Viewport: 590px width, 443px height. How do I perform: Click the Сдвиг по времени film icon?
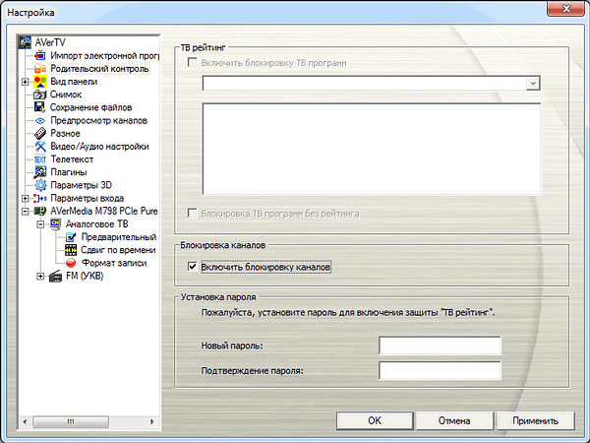pyautogui.click(x=71, y=250)
